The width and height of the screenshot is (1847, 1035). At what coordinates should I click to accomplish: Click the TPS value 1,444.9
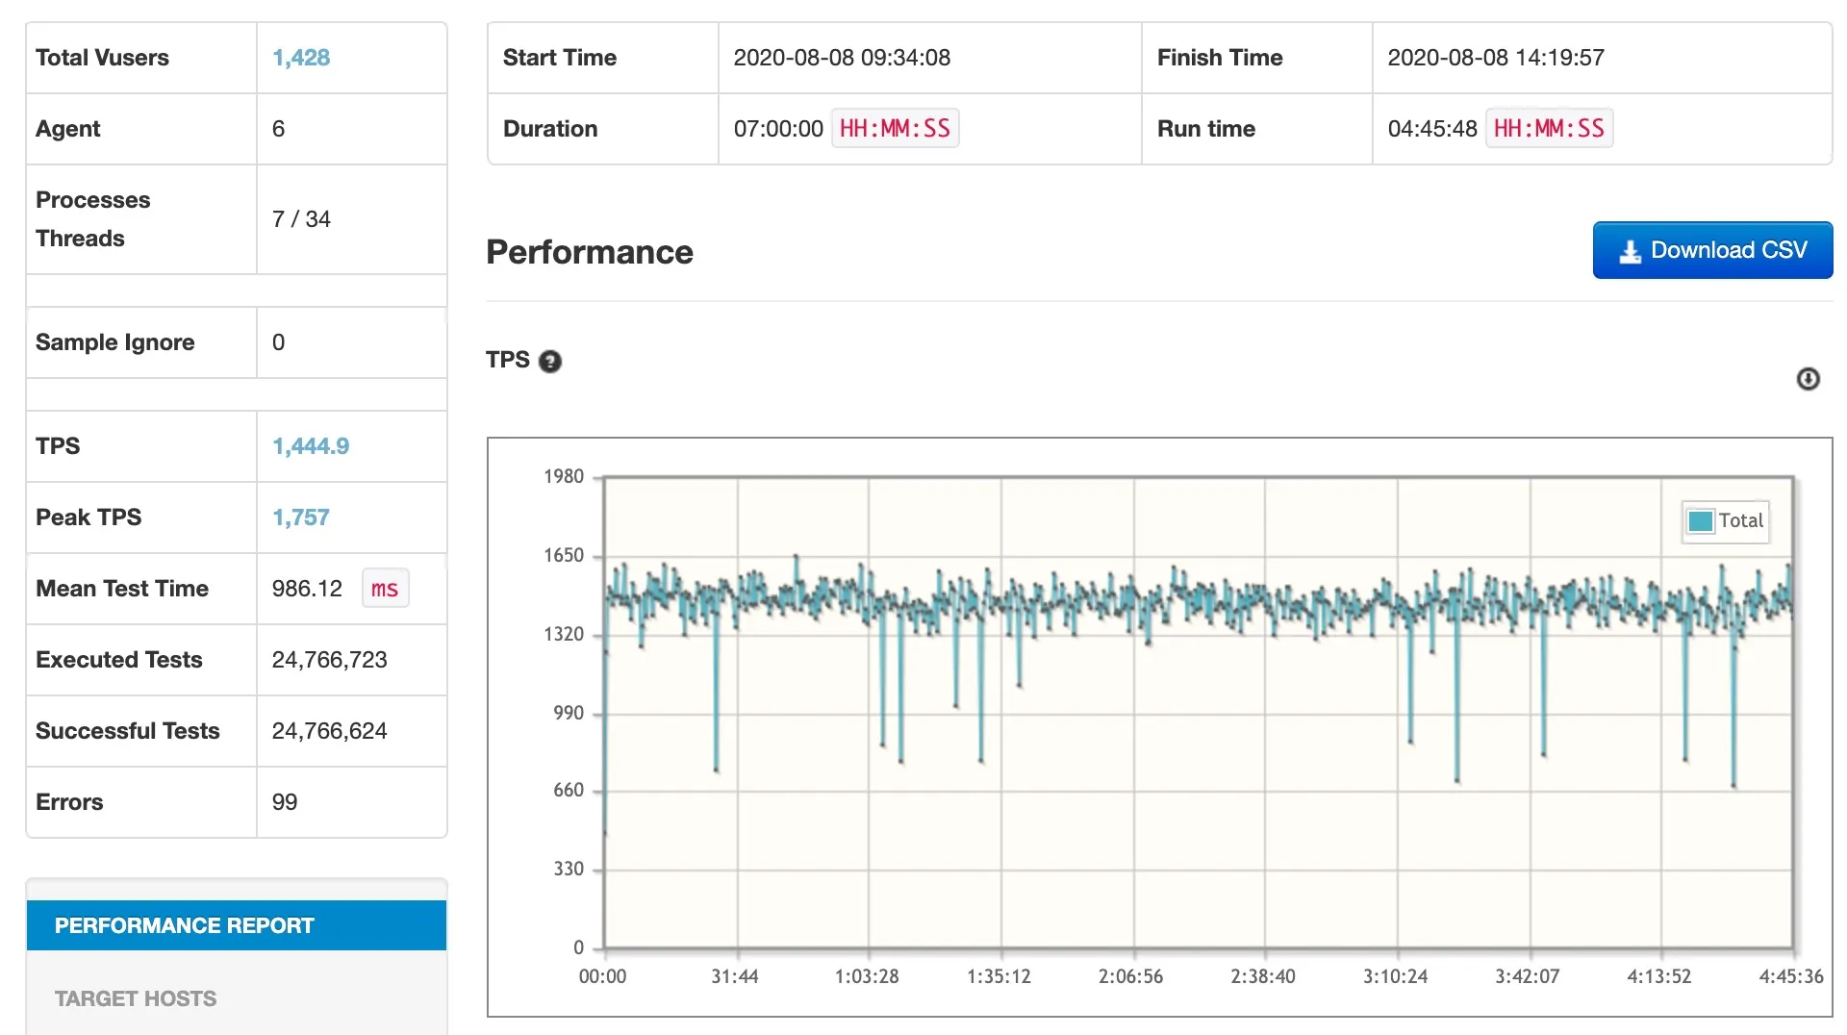click(311, 446)
